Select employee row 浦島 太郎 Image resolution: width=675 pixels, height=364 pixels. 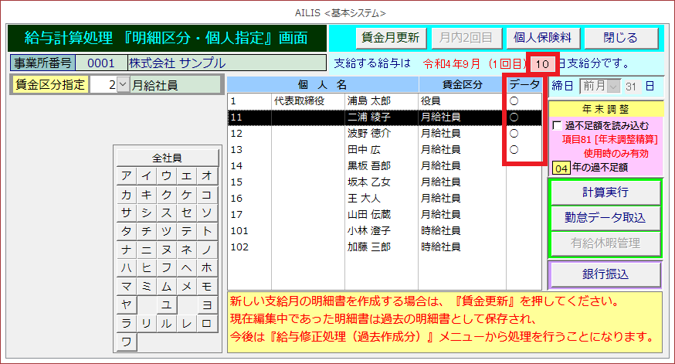(368, 100)
